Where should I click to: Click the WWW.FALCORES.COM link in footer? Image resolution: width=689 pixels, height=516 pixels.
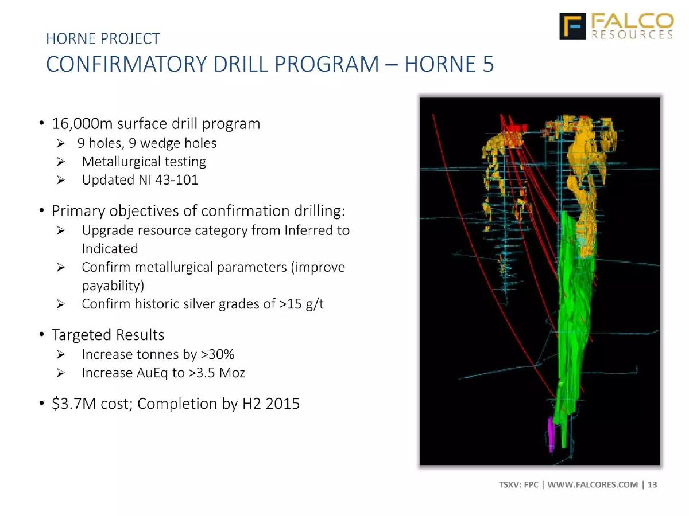click(593, 484)
